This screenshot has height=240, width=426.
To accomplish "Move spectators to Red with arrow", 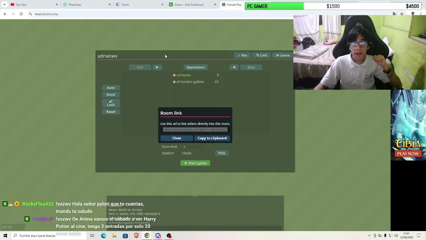I will pyautogui.click(x=157, y=67).
